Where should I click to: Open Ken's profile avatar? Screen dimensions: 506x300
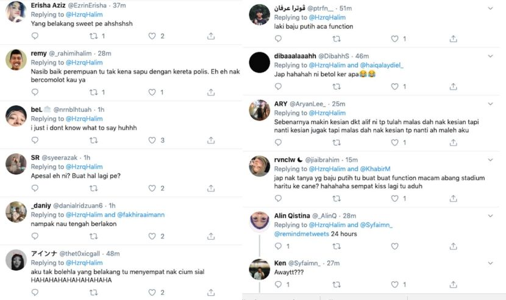point(260,269)
